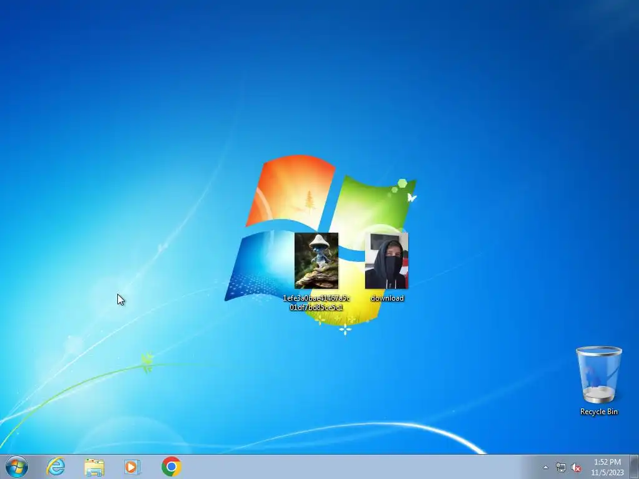Click the date 11/5/2023 in the tray
Image resolution: width=639 pixels, height=479 pixels.
[x=607, y=473]
